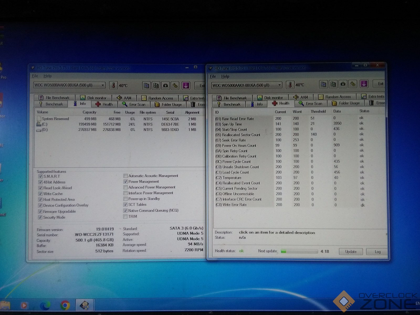The height and width of the screenshot is (315, 420).
Task: Select (01) Raw Read Error Rate row
Action: point(299,118)
